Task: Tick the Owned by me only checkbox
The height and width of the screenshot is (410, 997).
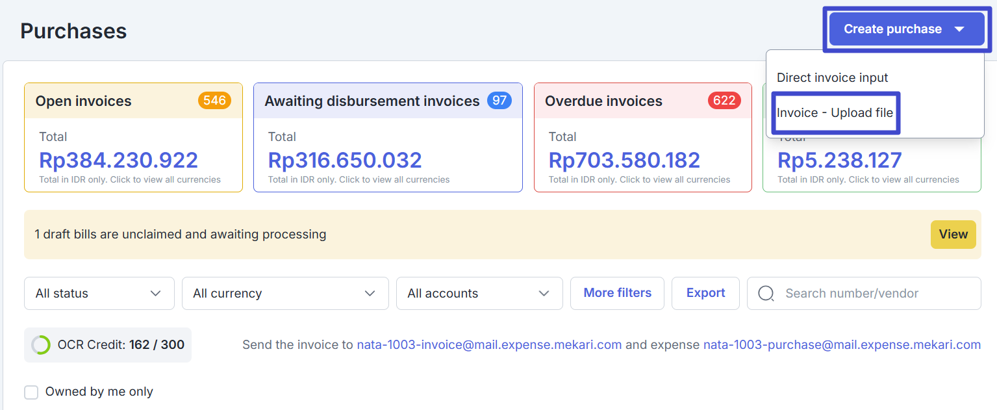Action: pos(31,392)
